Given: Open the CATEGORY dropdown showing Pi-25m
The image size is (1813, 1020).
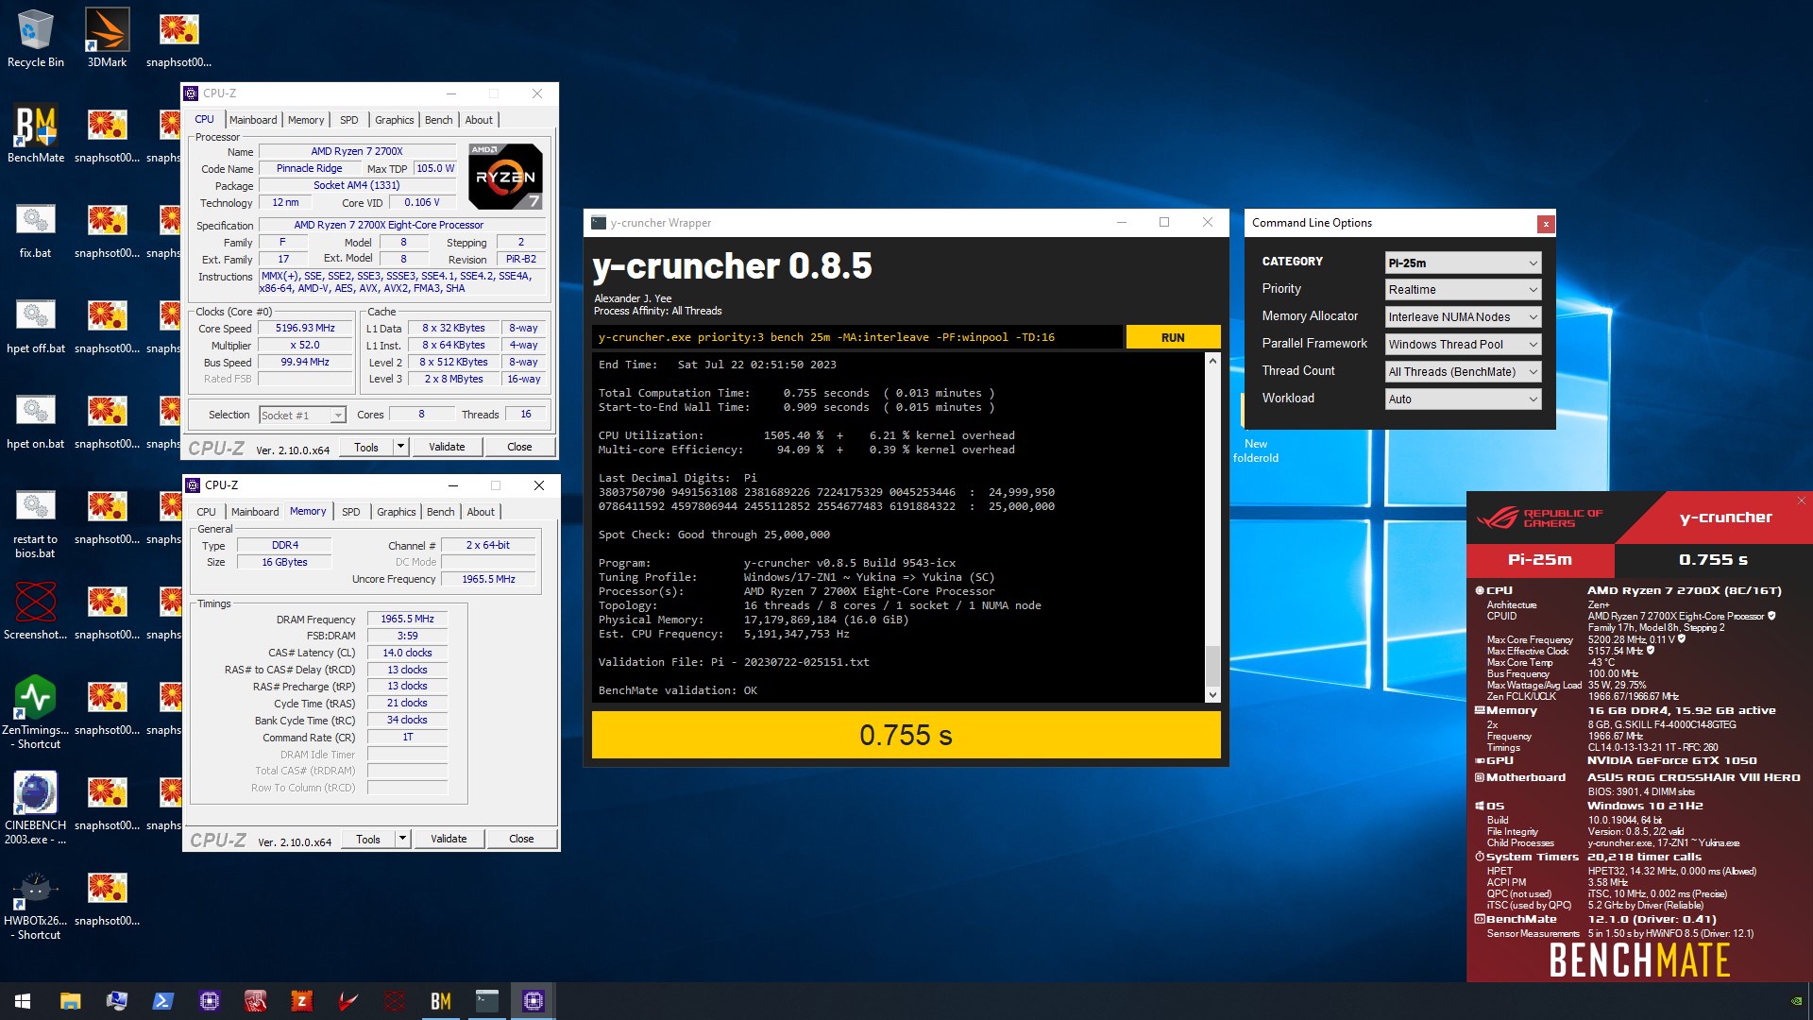Looking at the screenshot, I should [x=1463, y=263].
